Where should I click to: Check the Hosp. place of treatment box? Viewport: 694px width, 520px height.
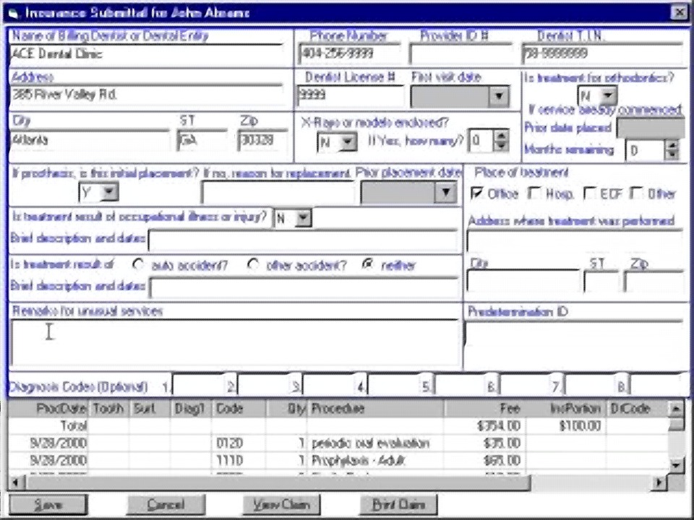[x=534, y=194]
